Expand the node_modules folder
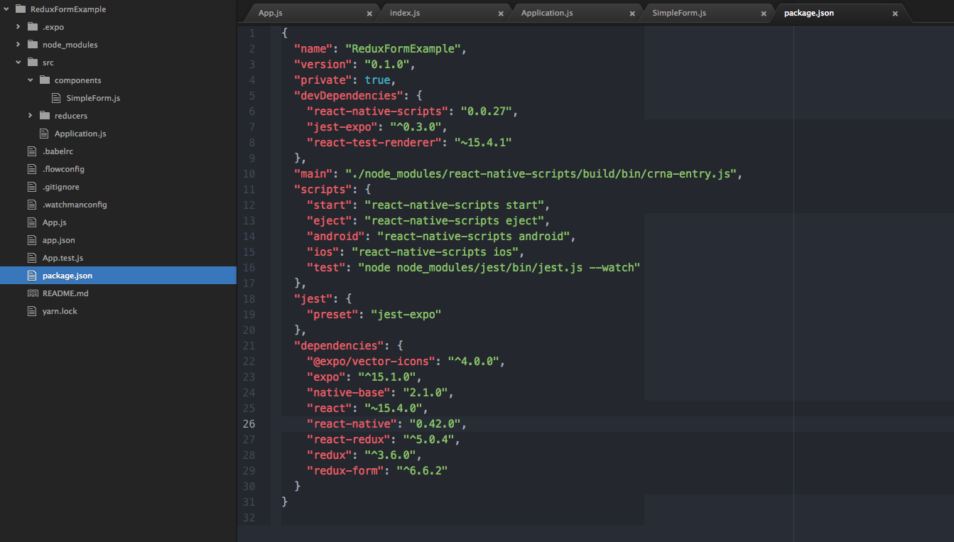Screen dimensions: 954x542 coord(18,44)
